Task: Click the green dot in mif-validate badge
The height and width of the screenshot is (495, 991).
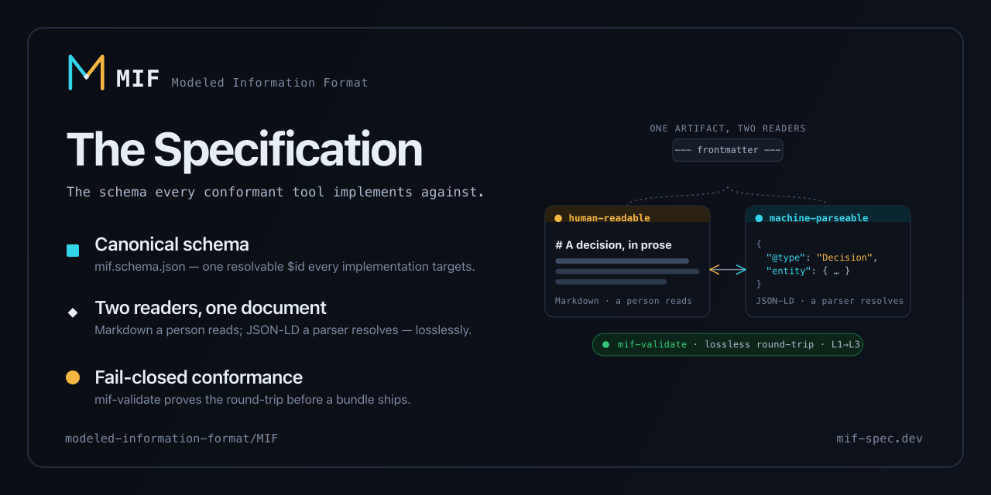Action: 606,344
